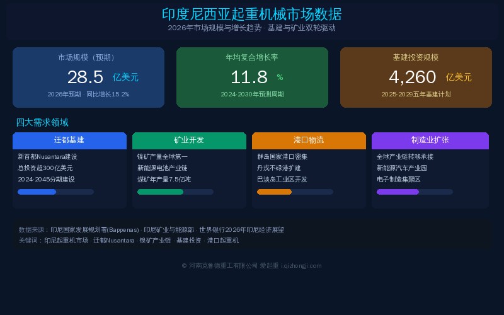The image size is (504, 315).
Task: Open the 港口物流 orange header
Action: [x=309, y=140]
